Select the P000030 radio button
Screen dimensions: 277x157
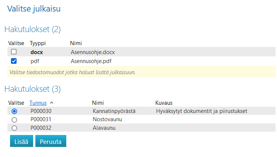14,111
